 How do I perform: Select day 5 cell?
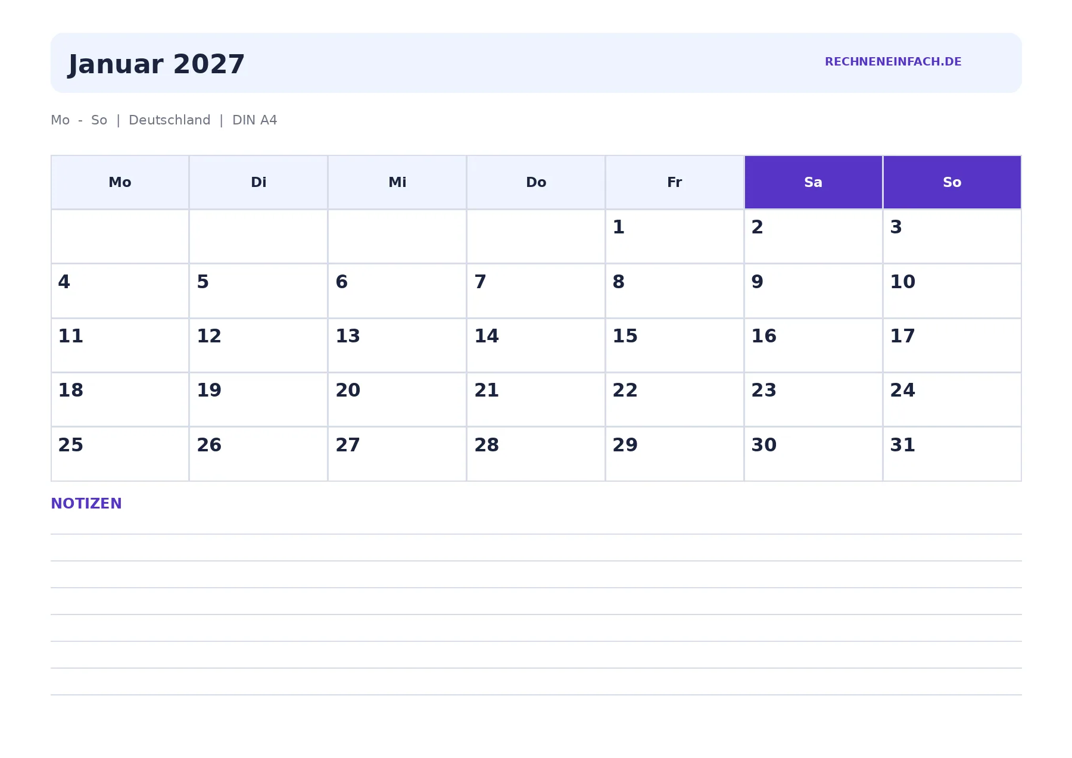[x=258, y=291]
